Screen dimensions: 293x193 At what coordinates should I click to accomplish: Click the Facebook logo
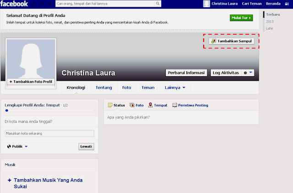coord(14,4)
